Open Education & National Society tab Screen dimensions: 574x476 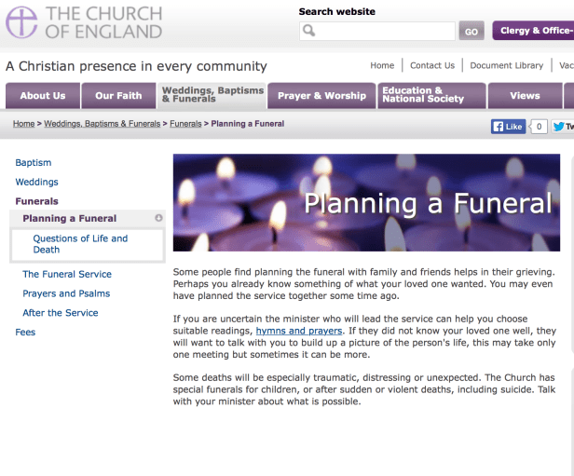(432, 96)
